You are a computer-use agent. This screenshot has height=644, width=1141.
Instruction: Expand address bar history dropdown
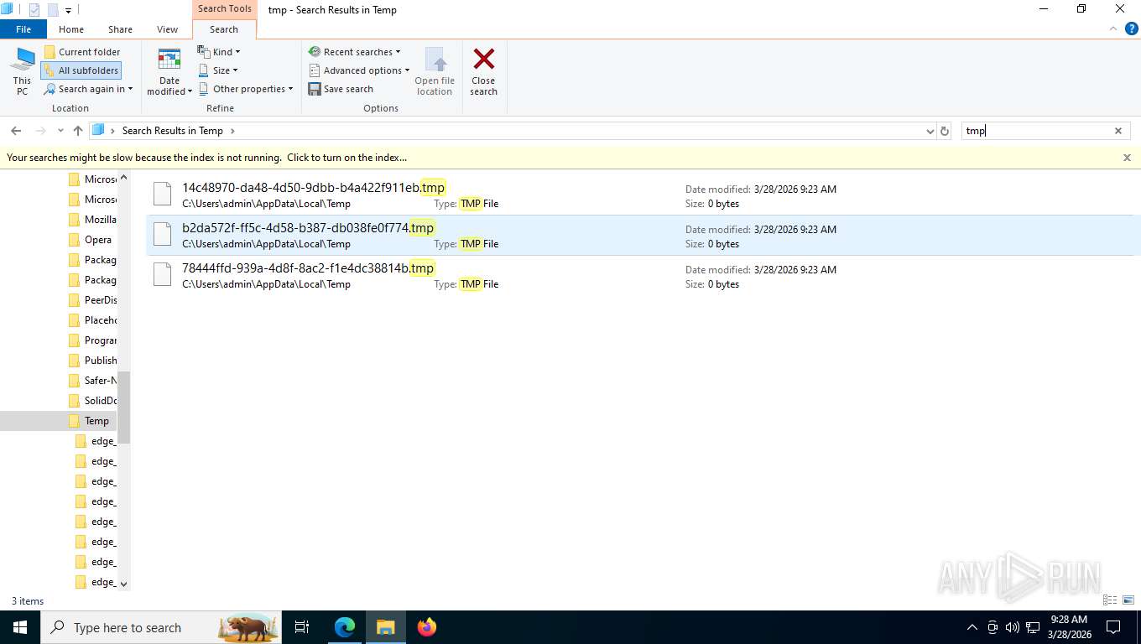[929, 131]
